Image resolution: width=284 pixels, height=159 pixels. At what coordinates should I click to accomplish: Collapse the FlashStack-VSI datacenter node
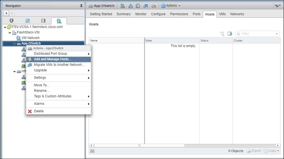coord(10,33)
